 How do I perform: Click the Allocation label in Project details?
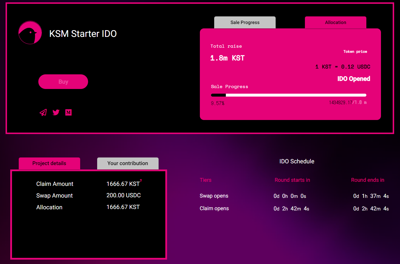tap(49, 207)
